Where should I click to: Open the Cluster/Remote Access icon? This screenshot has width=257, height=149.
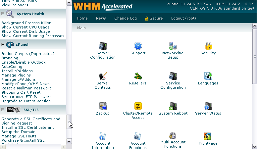138,106
